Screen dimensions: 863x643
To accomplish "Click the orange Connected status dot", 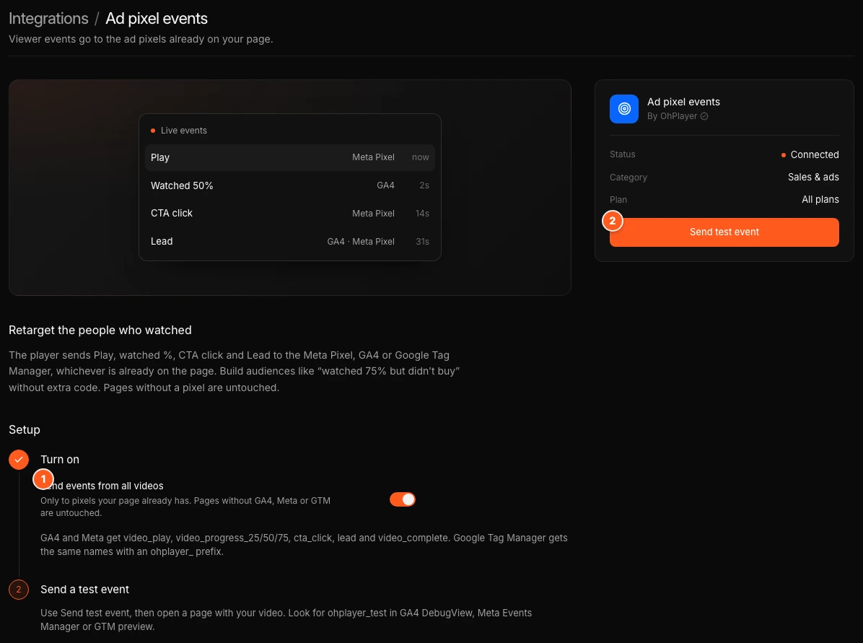I will tap(783, 155).
